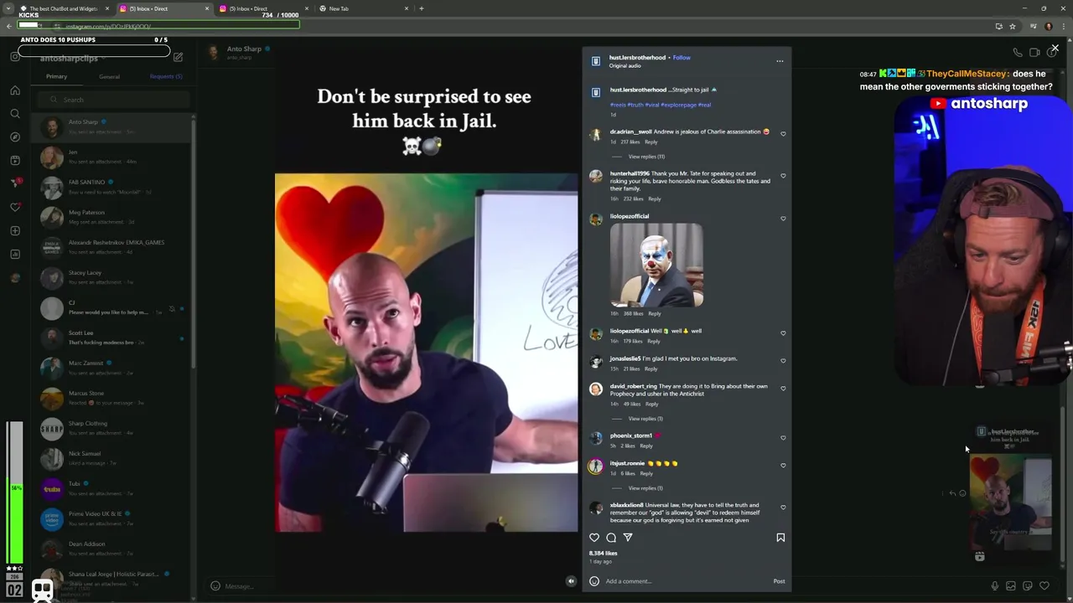Viewport: 1073px width, 603px height.
Task: Switch to the General inbox tab
Action: (109, 76)
